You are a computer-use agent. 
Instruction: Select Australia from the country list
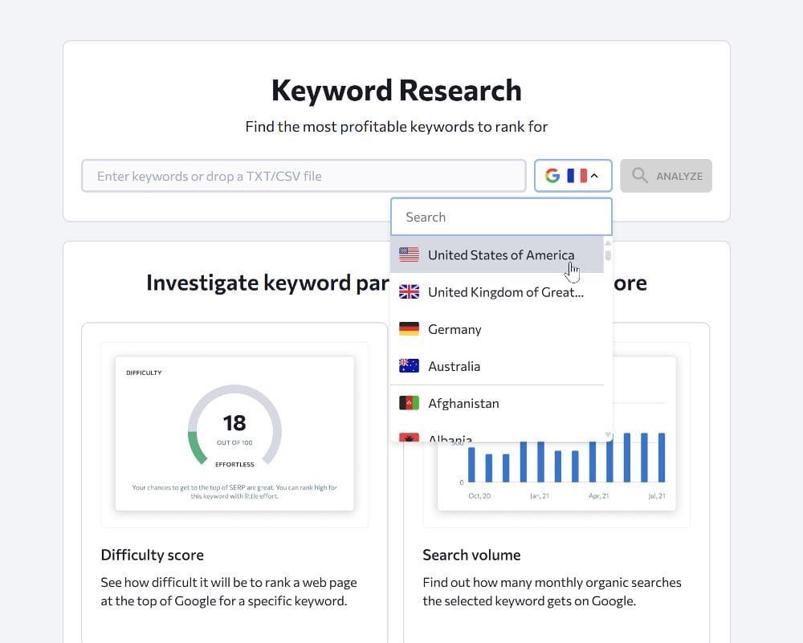497,366
